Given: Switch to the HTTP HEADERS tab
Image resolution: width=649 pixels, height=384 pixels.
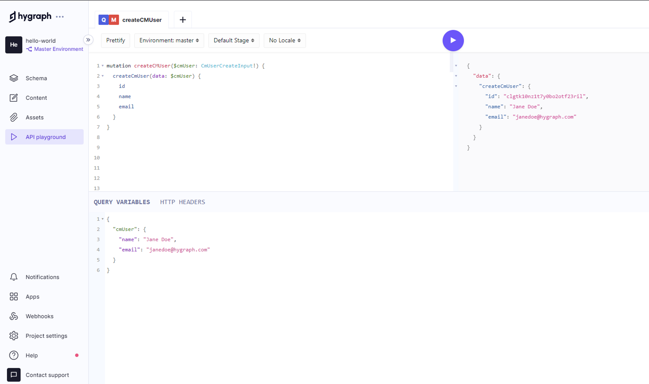Looking at the screenshot, I should 182,202.
